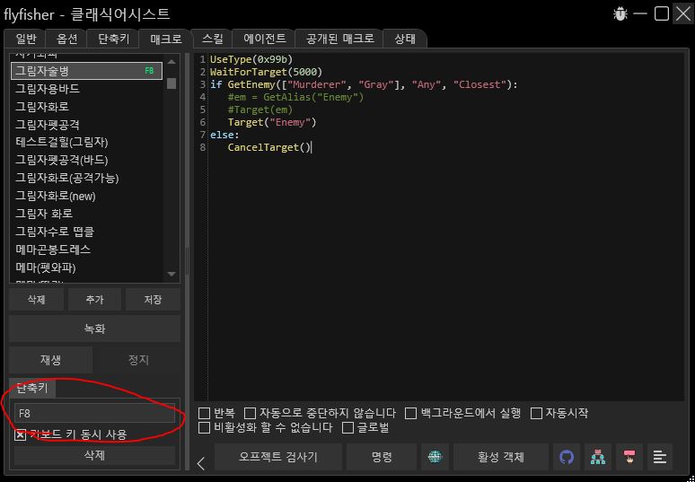The width and height of the screenshot is (695, 482).
Task: Select the 그림자수로 떕클 macro
Action: pyautogui.click(x=86, y=232)
